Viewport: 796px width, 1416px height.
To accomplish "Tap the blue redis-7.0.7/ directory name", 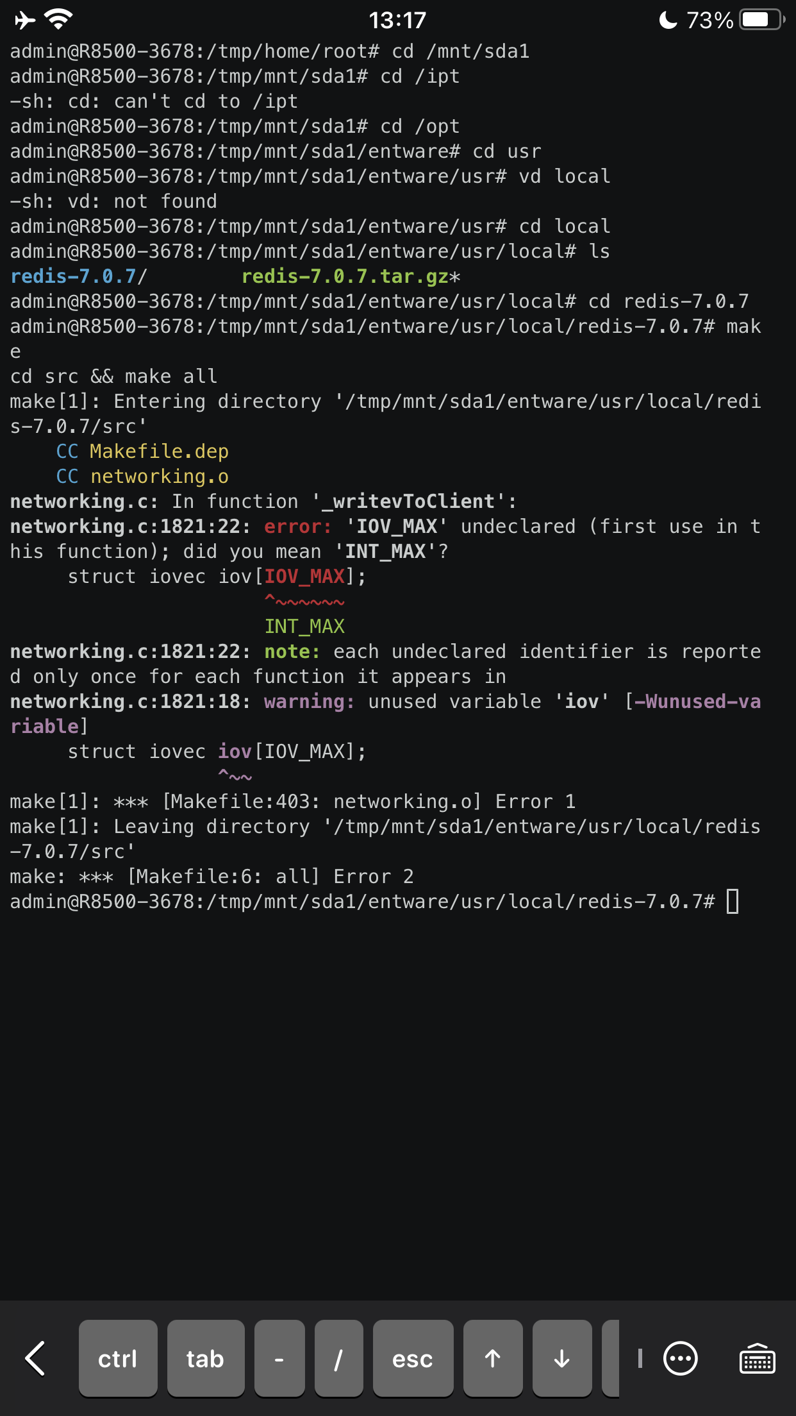I will click(x=74, y=276).
